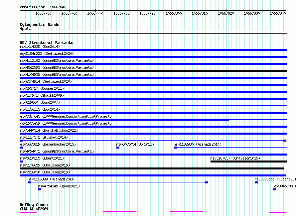
Task: Open dgv5184n223 (Sedlazeck2020) variant entry
Action: tap(47, 54)
